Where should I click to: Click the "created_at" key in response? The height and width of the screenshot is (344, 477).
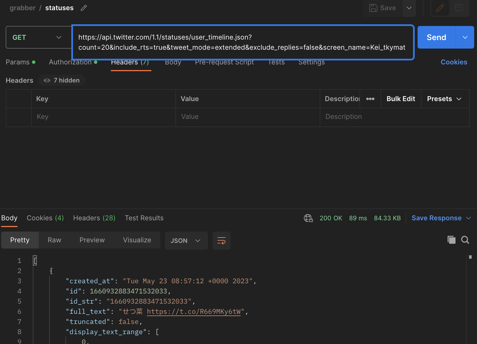[x=90, y=281]
